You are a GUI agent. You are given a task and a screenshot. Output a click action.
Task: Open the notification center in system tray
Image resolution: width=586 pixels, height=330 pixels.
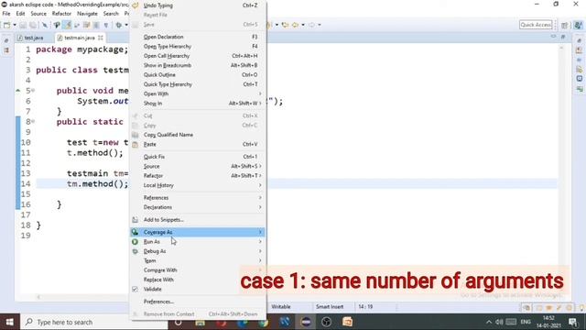(573, 322)
